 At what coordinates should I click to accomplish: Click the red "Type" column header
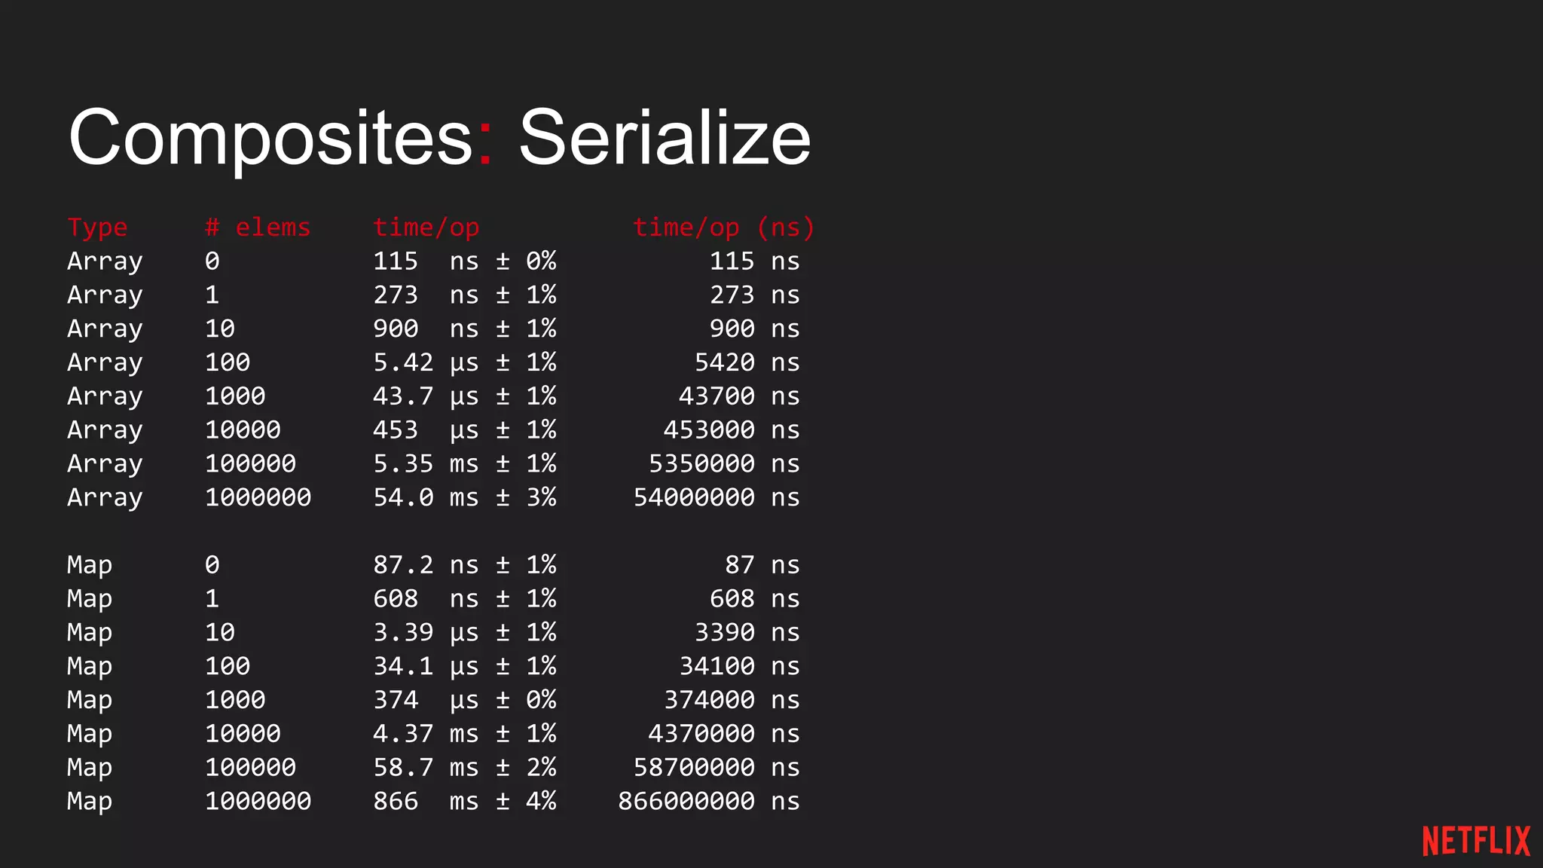coord(97,227)
